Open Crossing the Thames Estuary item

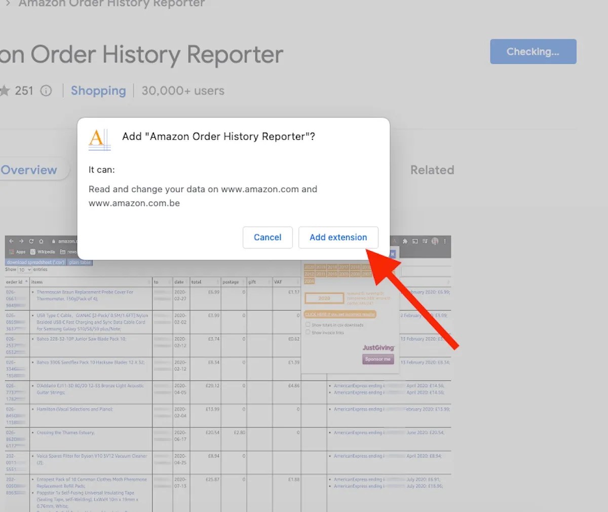click(x=66, y=432)
